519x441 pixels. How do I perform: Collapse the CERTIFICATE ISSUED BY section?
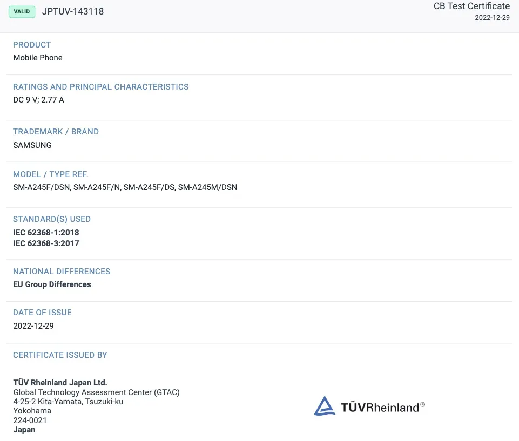coord(60,355)
